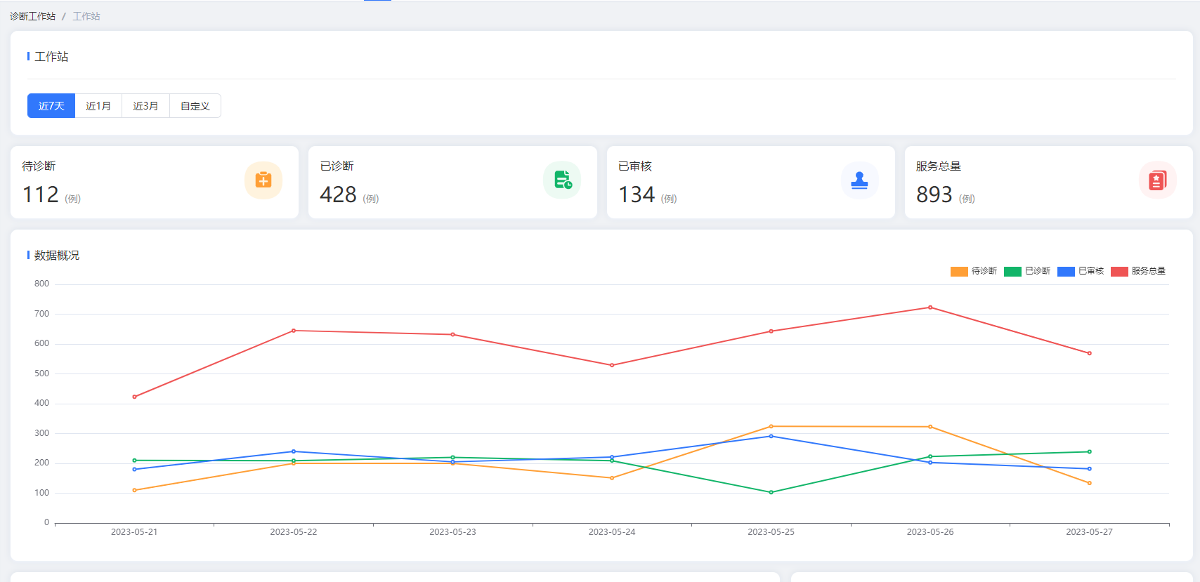Click the orange line point on 2023-05-21
1200x582 pixels.
(134, 490)
